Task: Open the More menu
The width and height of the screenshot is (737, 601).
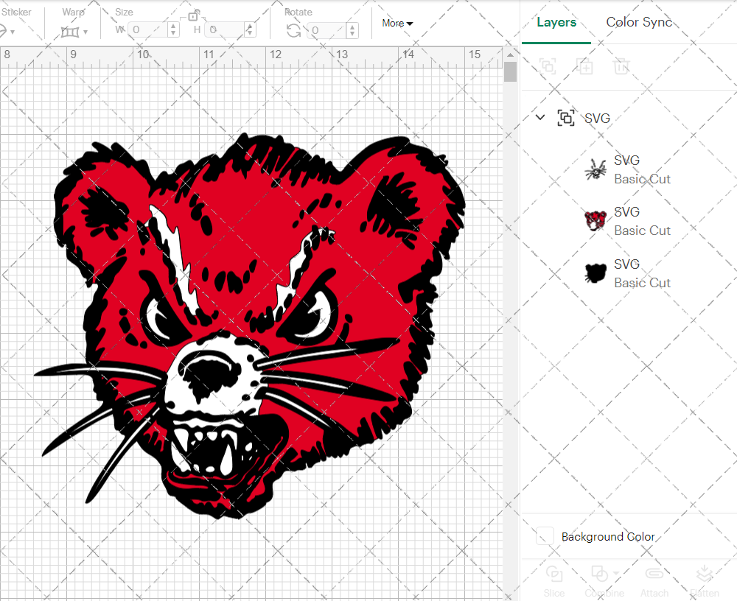Action: (397, 23)
